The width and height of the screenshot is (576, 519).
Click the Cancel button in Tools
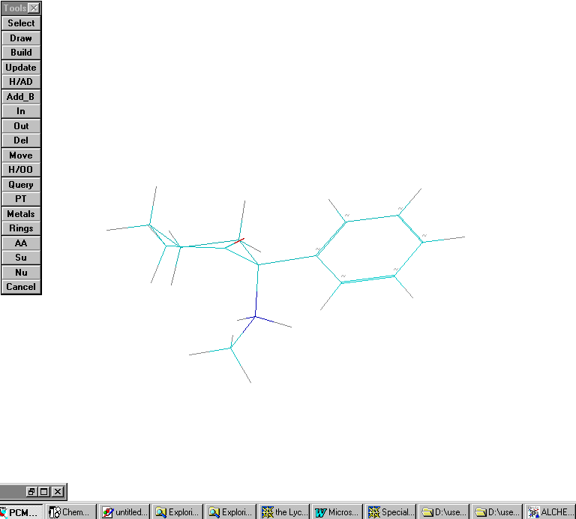(x=21, y=287)
